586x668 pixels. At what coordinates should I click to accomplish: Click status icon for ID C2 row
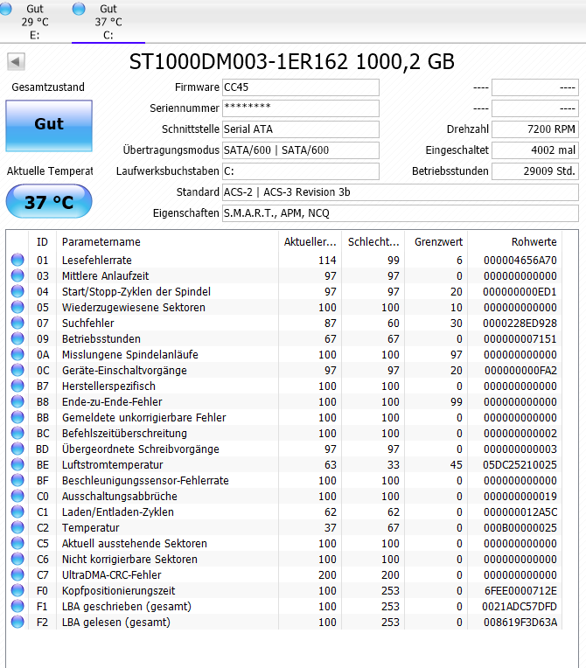pos(17,528)
